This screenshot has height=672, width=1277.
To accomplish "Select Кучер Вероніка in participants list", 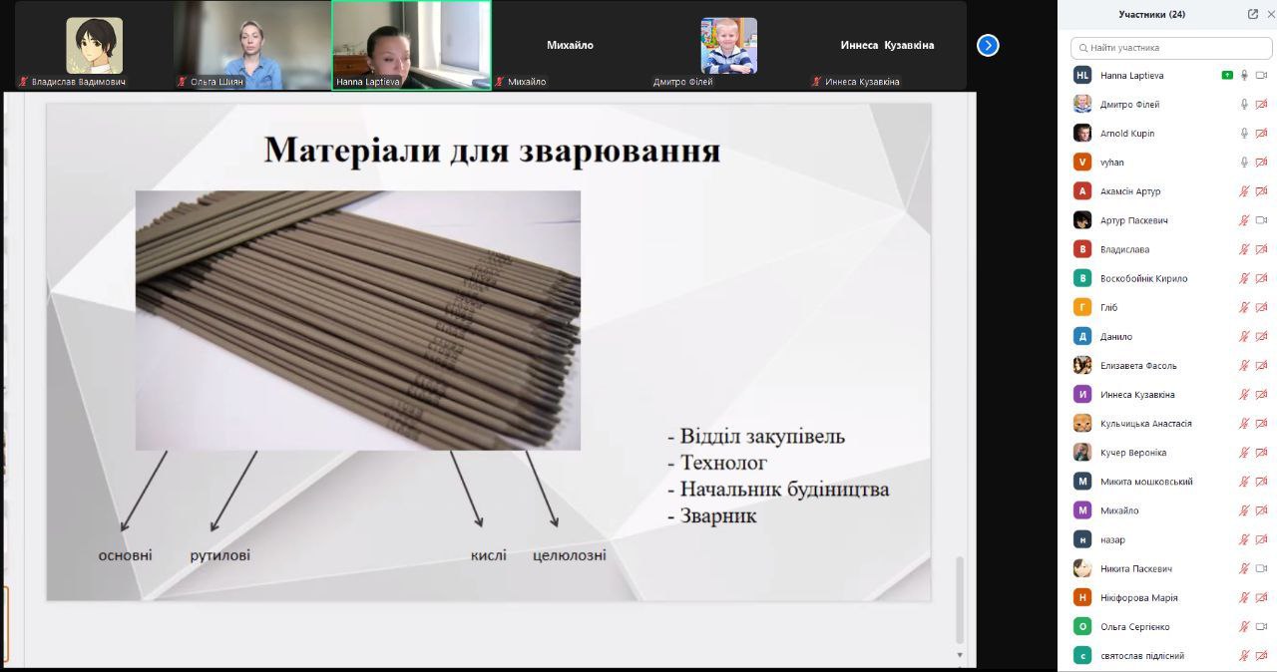I will (1132, 453).
